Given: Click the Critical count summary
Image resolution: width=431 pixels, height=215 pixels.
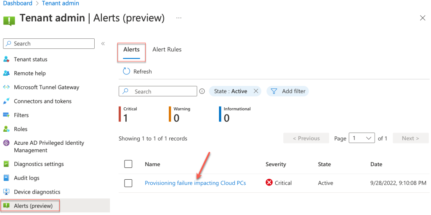Looking at the screenshot, I should coord(128,114).
